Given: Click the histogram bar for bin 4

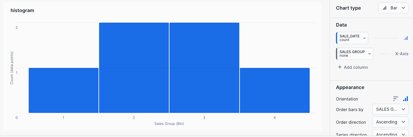Looking at the screenshot, I should pyautogui.click(x=275, y=90).
